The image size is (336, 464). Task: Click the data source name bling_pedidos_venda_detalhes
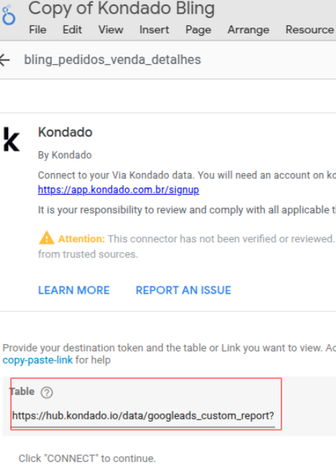click(x=113, y=60)
